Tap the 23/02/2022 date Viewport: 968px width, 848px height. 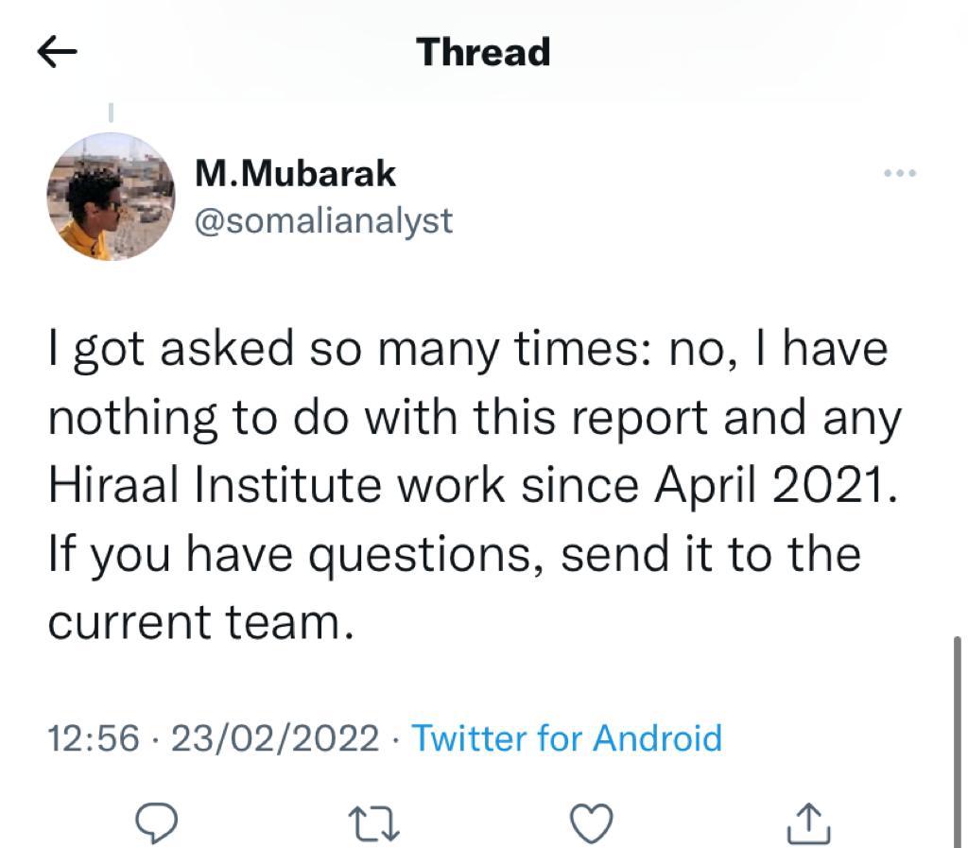click(x=274, y=737)
